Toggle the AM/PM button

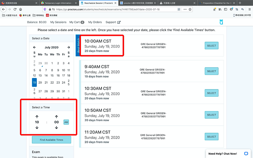[66, 122]
